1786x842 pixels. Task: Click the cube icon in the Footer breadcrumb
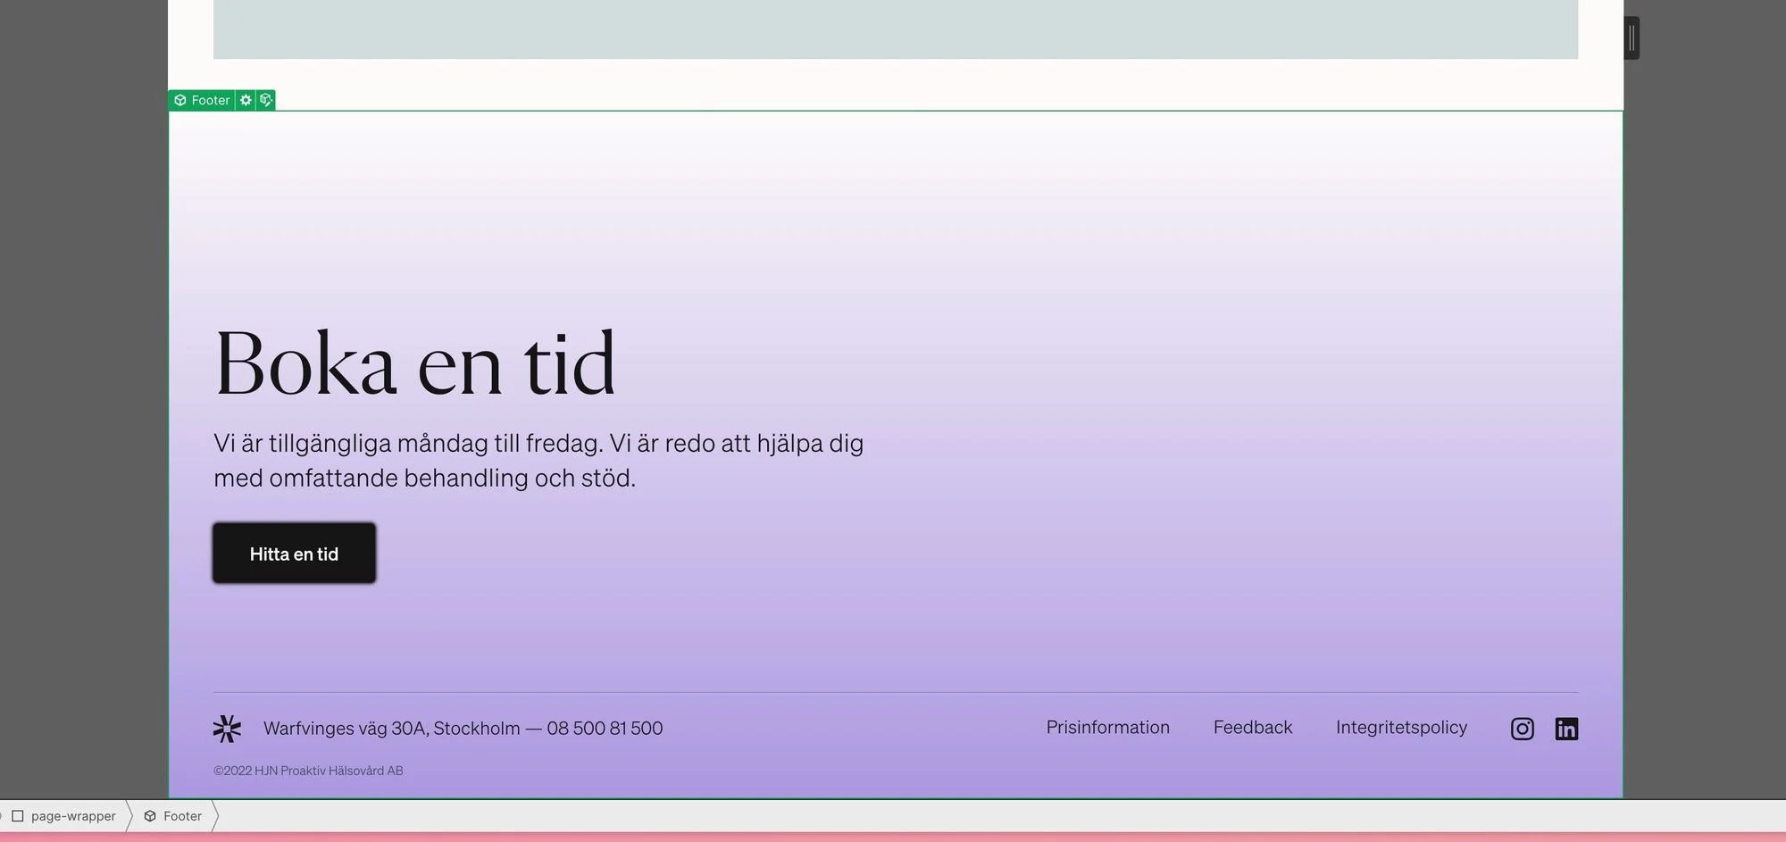tap(148, 816)
